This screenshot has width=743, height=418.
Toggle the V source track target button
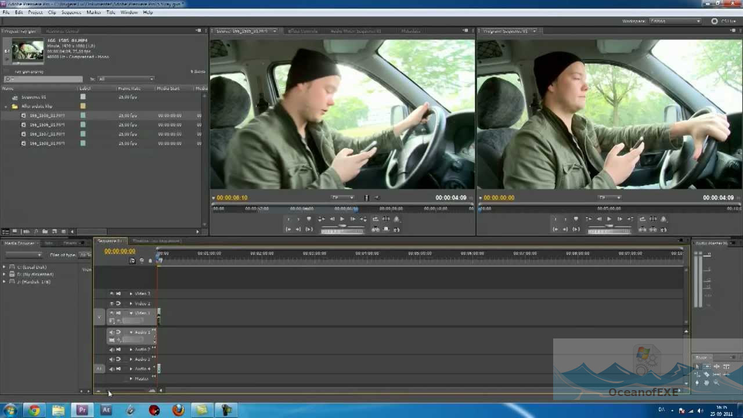pos(99,318)
